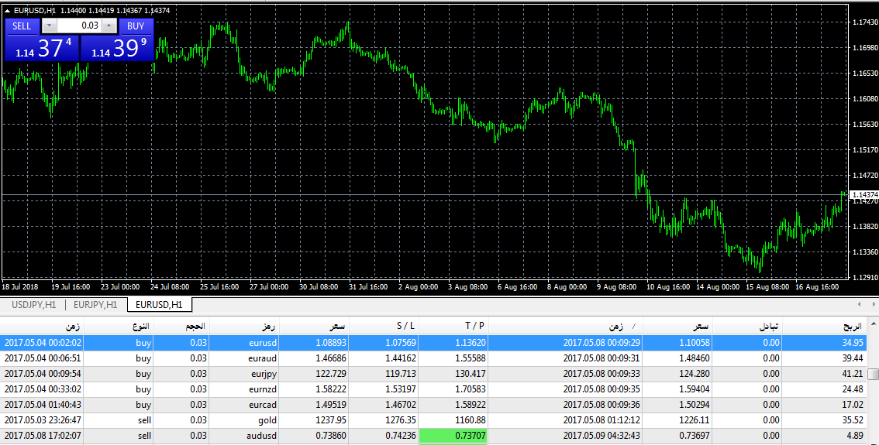
Task: Decrease trade volume with down arrow
Action: [49, 26]
